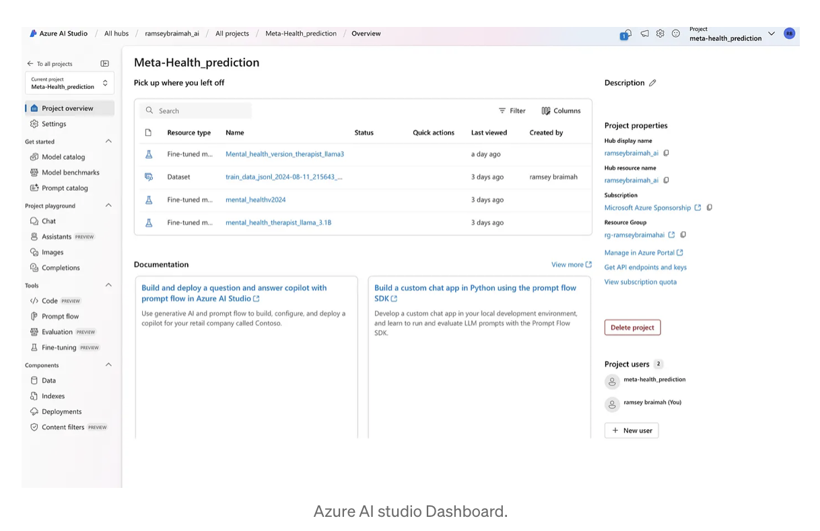The image size is (820, 531).
Task: Edit description using the pencil icon
Action: tap(652, 83)
